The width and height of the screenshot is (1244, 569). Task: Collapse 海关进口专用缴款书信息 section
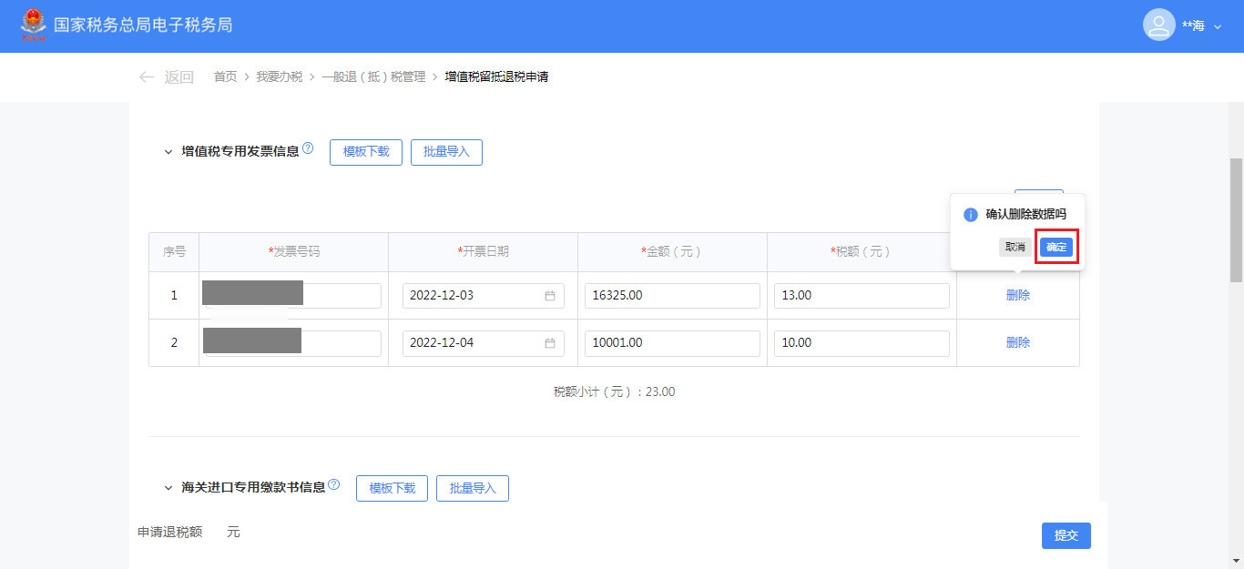[x=168, y=488]
